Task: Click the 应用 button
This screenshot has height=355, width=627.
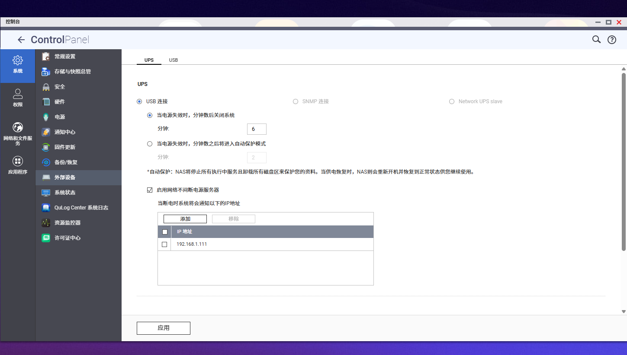Action: (x=164, y=328)
